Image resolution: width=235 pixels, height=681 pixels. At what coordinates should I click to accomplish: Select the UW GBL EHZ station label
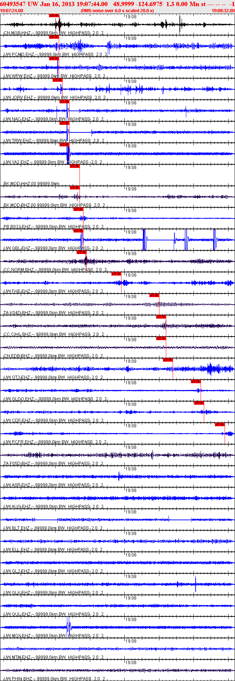54,248
